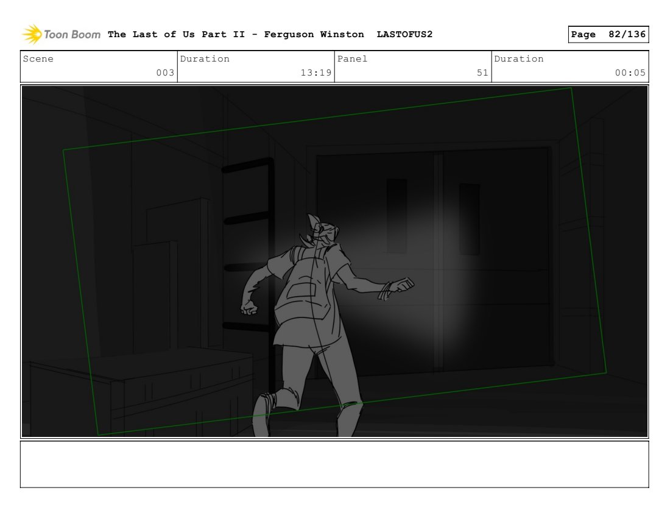Viewport: 670px width, 518px height.
Task: Click the 'Scene' header label
Action: [38, 59]
